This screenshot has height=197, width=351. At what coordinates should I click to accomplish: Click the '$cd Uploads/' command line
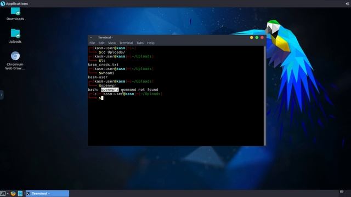pos(112,53)
